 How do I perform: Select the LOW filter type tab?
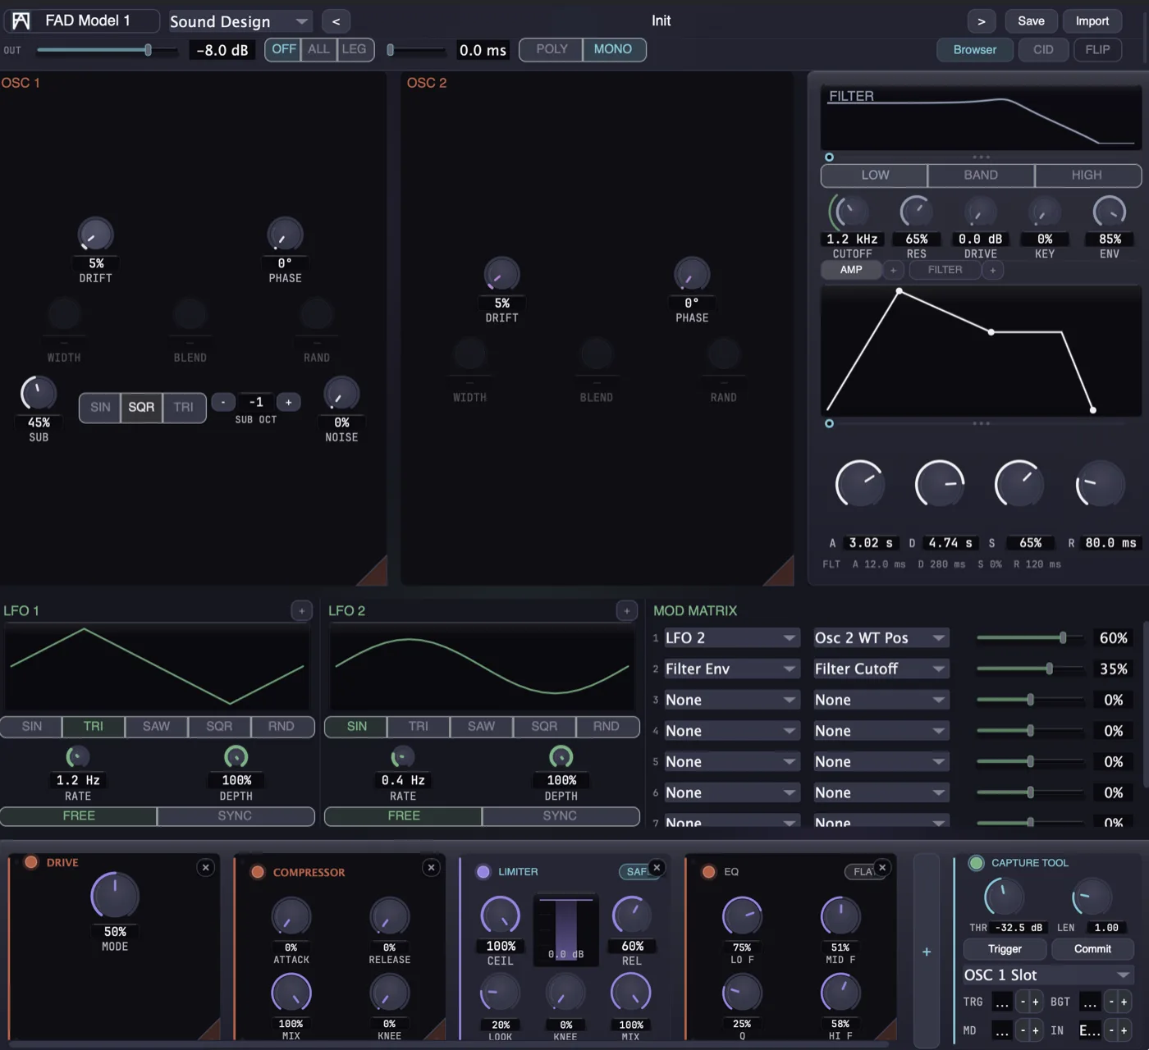tap(875, 176)
